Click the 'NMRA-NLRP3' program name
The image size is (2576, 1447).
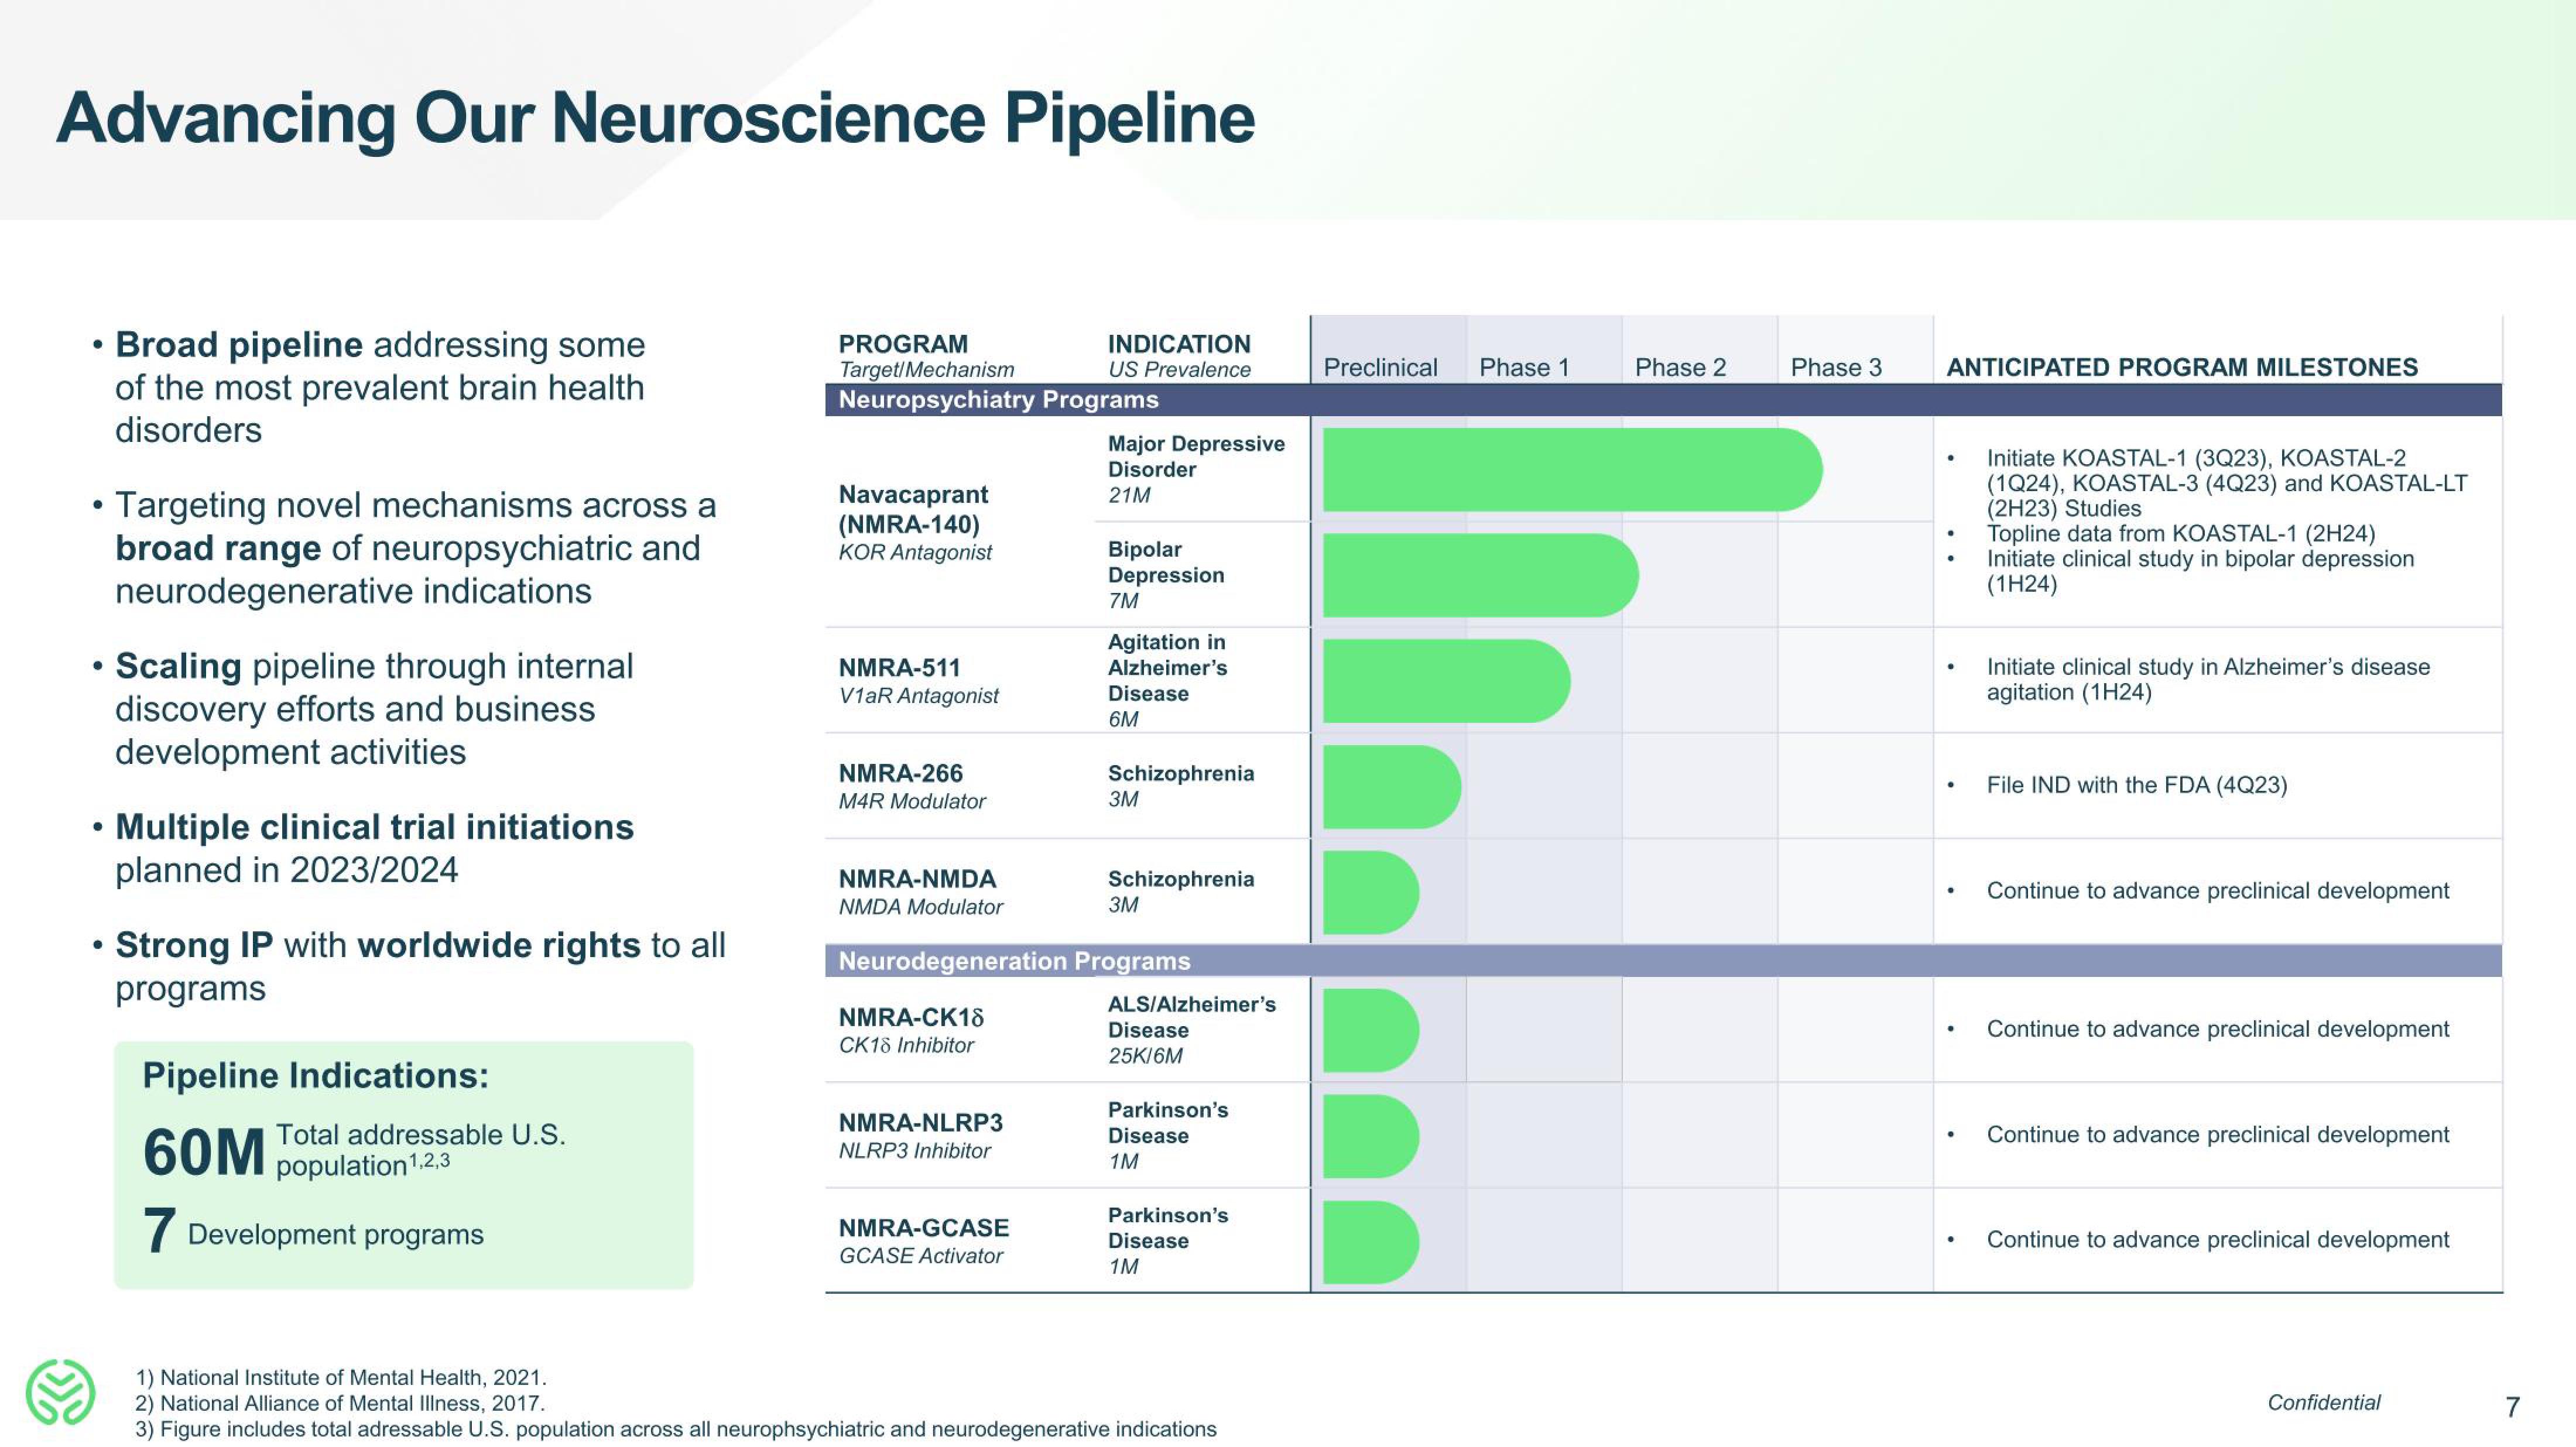920,1123
